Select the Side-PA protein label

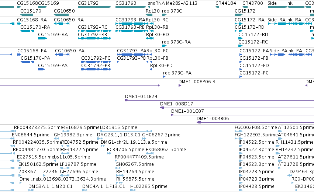coord(279,51)
